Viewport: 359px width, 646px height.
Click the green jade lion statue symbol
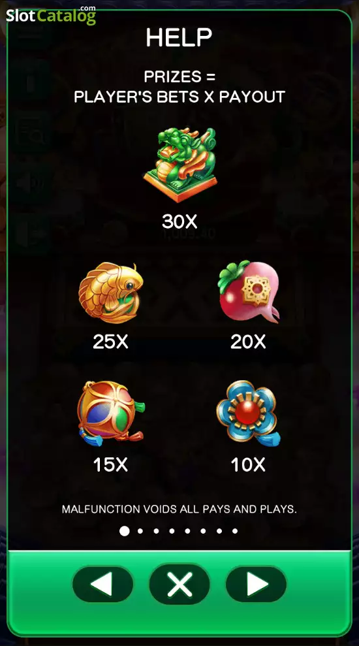click(x=180, y=165)
